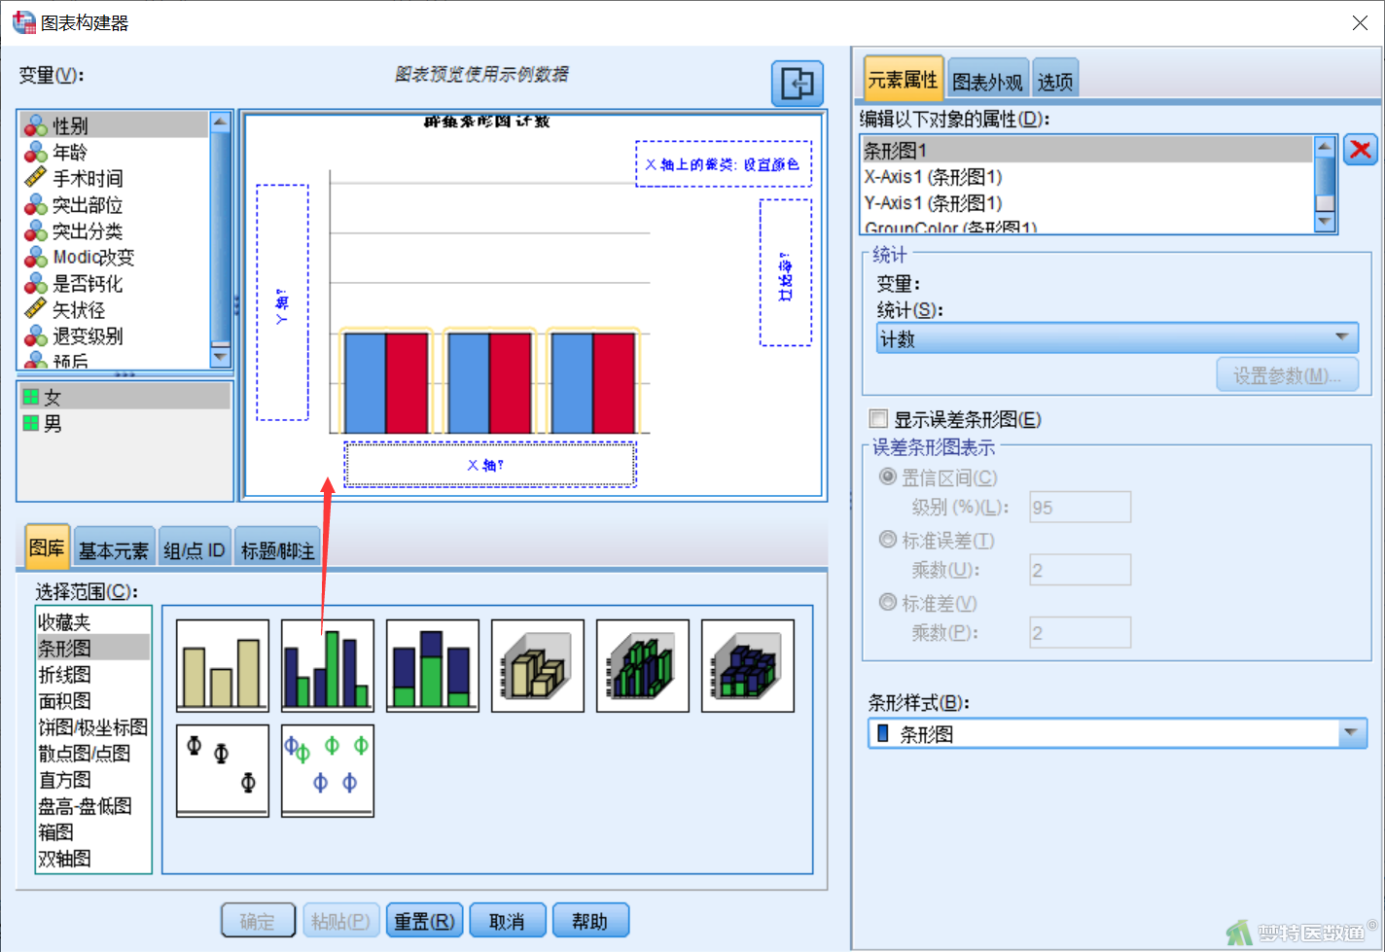Select the simple bar chart thumbnail
Image resolution: width=1385 pixels, height=952 pixels.
coord(223,666)
